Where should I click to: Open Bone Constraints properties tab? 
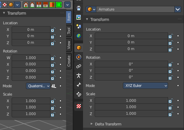click(79, 94)
